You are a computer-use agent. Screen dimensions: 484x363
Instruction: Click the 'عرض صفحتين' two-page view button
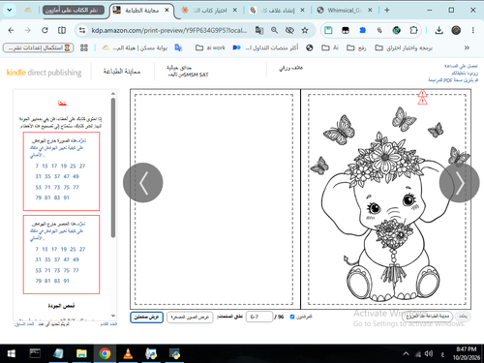[x=146, y=318]
